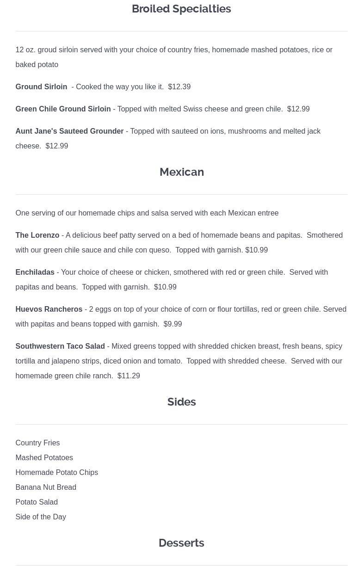The height and width of the screenshot is (567, 363).
Task: Click the Huevos Rancheros item name
Action: [x=49, y=309]
